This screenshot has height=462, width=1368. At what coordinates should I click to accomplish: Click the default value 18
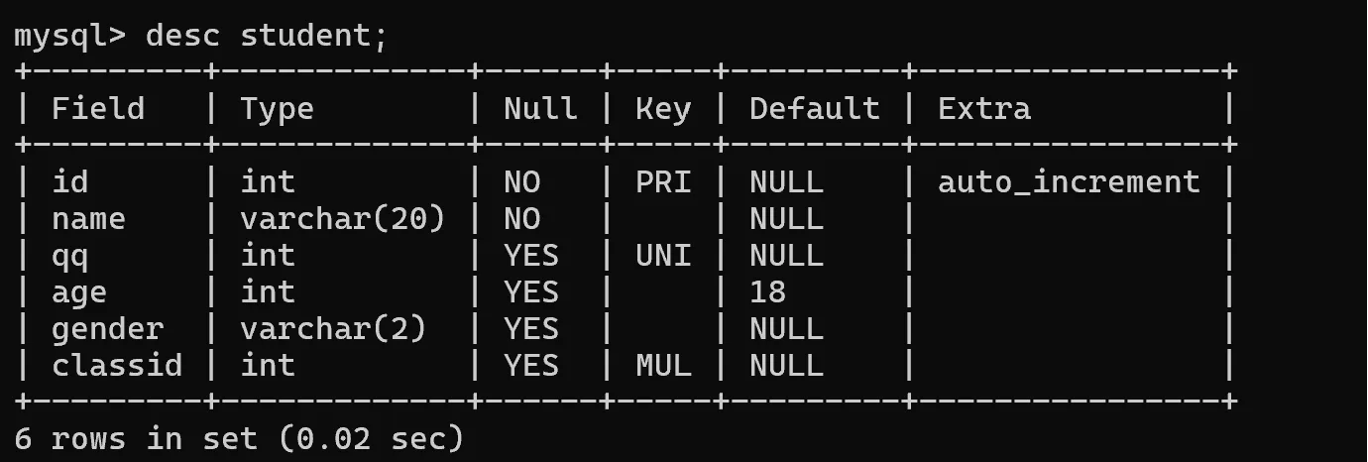point(768,292)
